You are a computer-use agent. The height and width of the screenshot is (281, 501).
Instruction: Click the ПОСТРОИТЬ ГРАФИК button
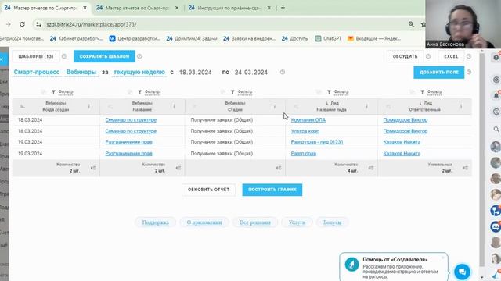click(272, 190)
